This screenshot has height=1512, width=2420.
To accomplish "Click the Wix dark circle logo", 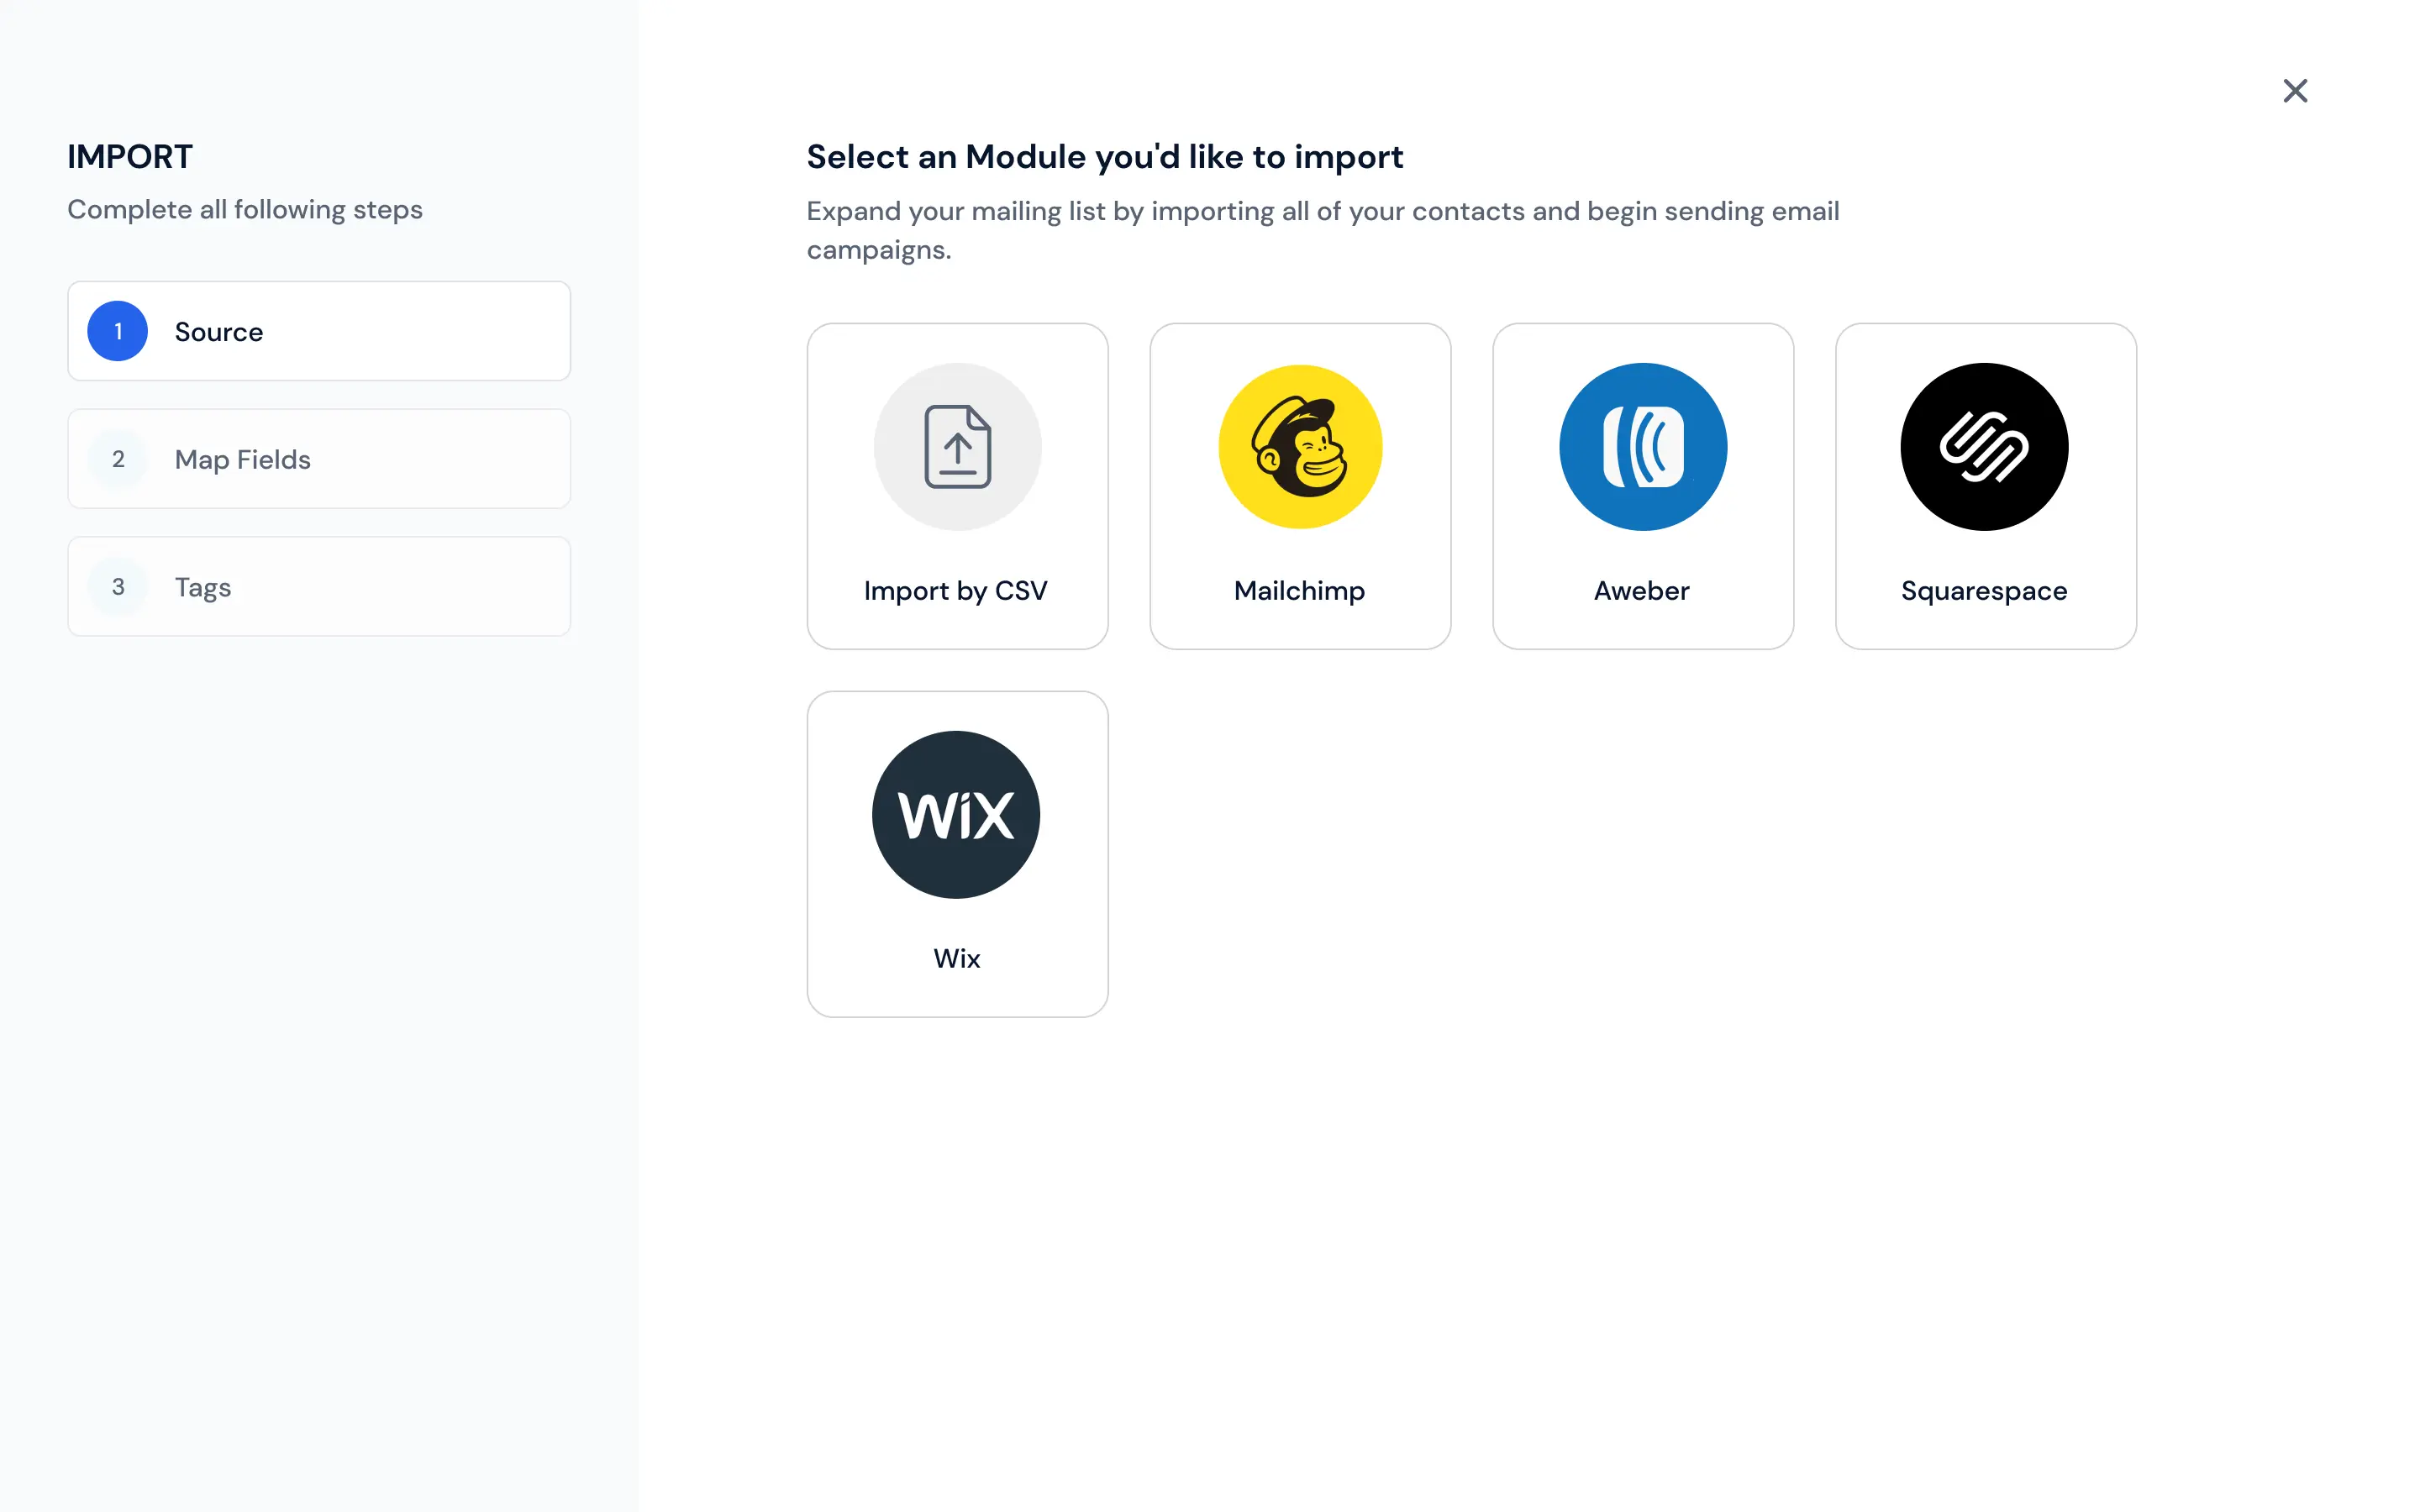I will 956,813.
